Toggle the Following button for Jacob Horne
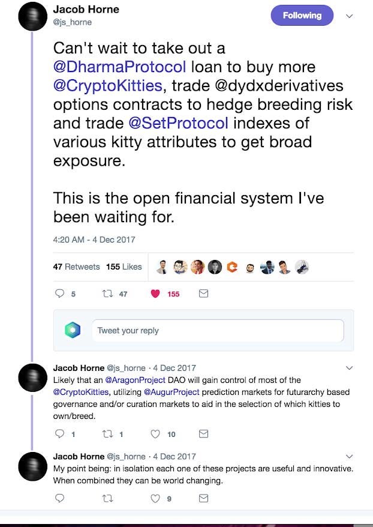The image size is (373, 527). point(302,16)
